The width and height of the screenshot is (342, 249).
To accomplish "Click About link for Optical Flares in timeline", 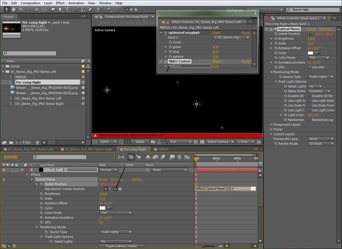I will 137,179.
